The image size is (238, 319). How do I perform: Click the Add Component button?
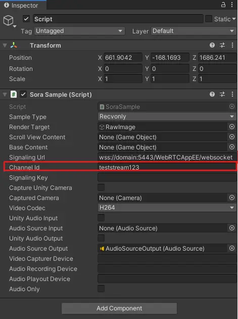[119, 308]
